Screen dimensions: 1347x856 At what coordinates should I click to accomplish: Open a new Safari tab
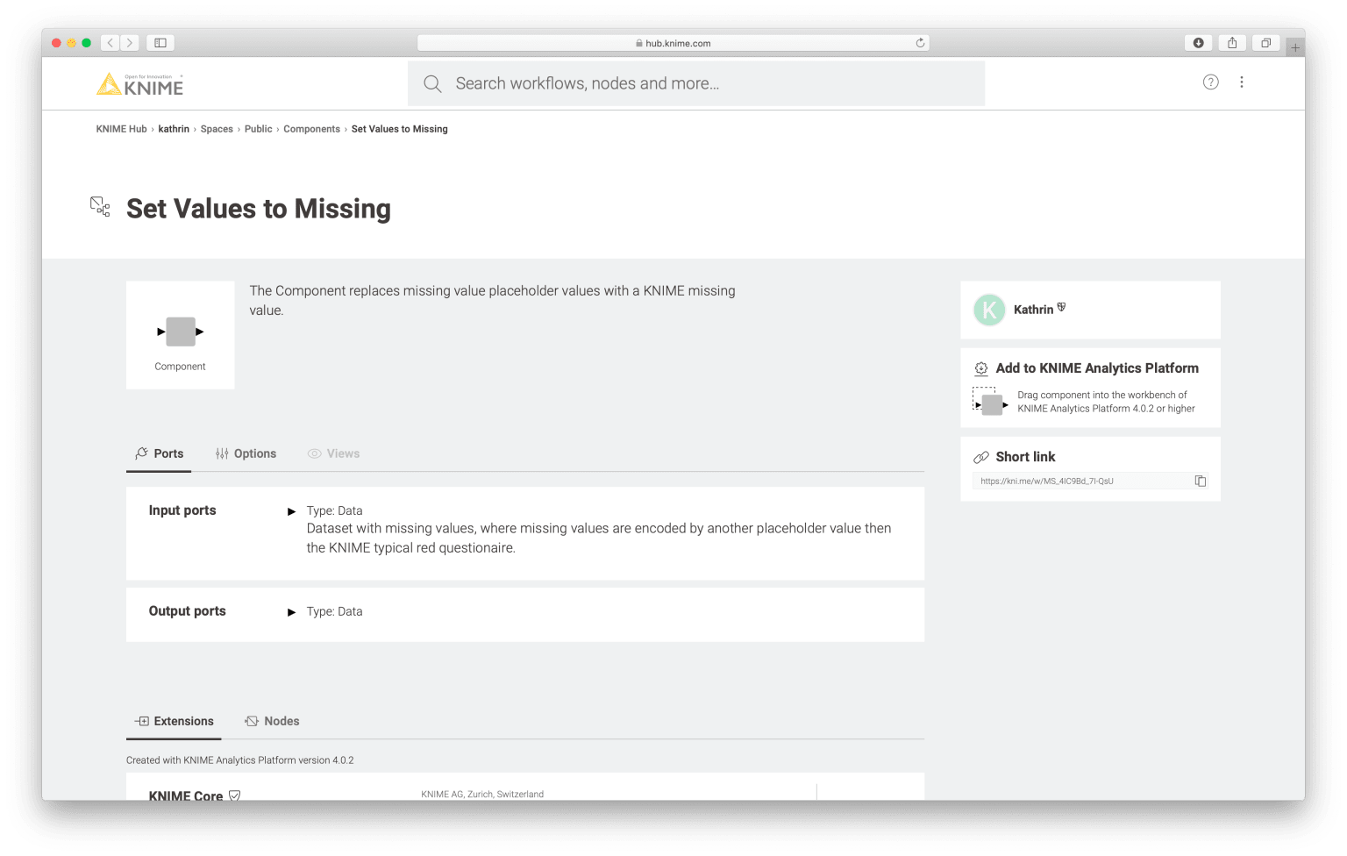pos(1295,47)
